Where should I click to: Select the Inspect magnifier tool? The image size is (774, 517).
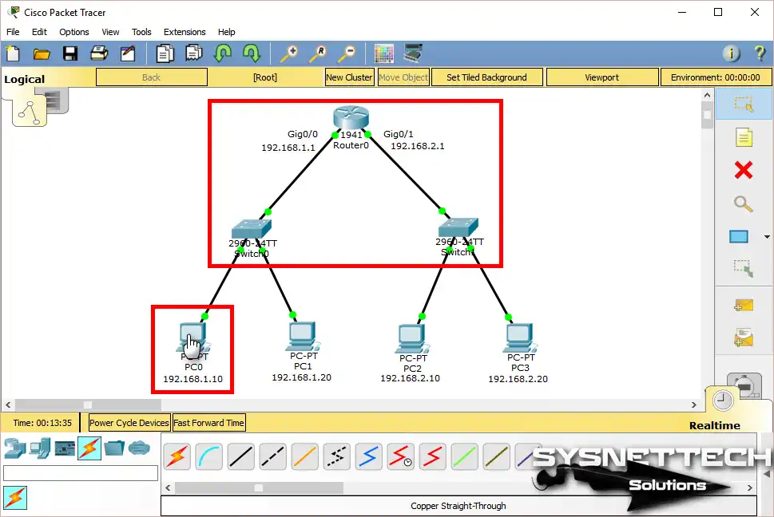[x=744, y=203]
